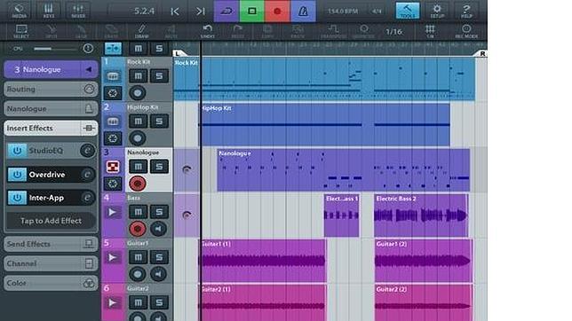572x321 pixels.
Task: Open the Rec Mode options
Action: click(466, 31)
